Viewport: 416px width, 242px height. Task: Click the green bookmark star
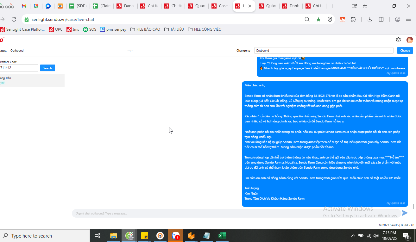click(318, 19)
